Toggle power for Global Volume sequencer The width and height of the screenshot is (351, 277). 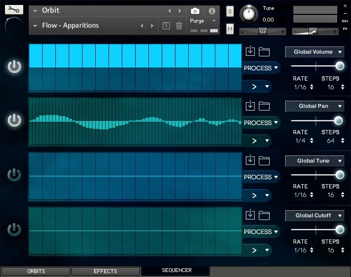(x=14, y=67)
